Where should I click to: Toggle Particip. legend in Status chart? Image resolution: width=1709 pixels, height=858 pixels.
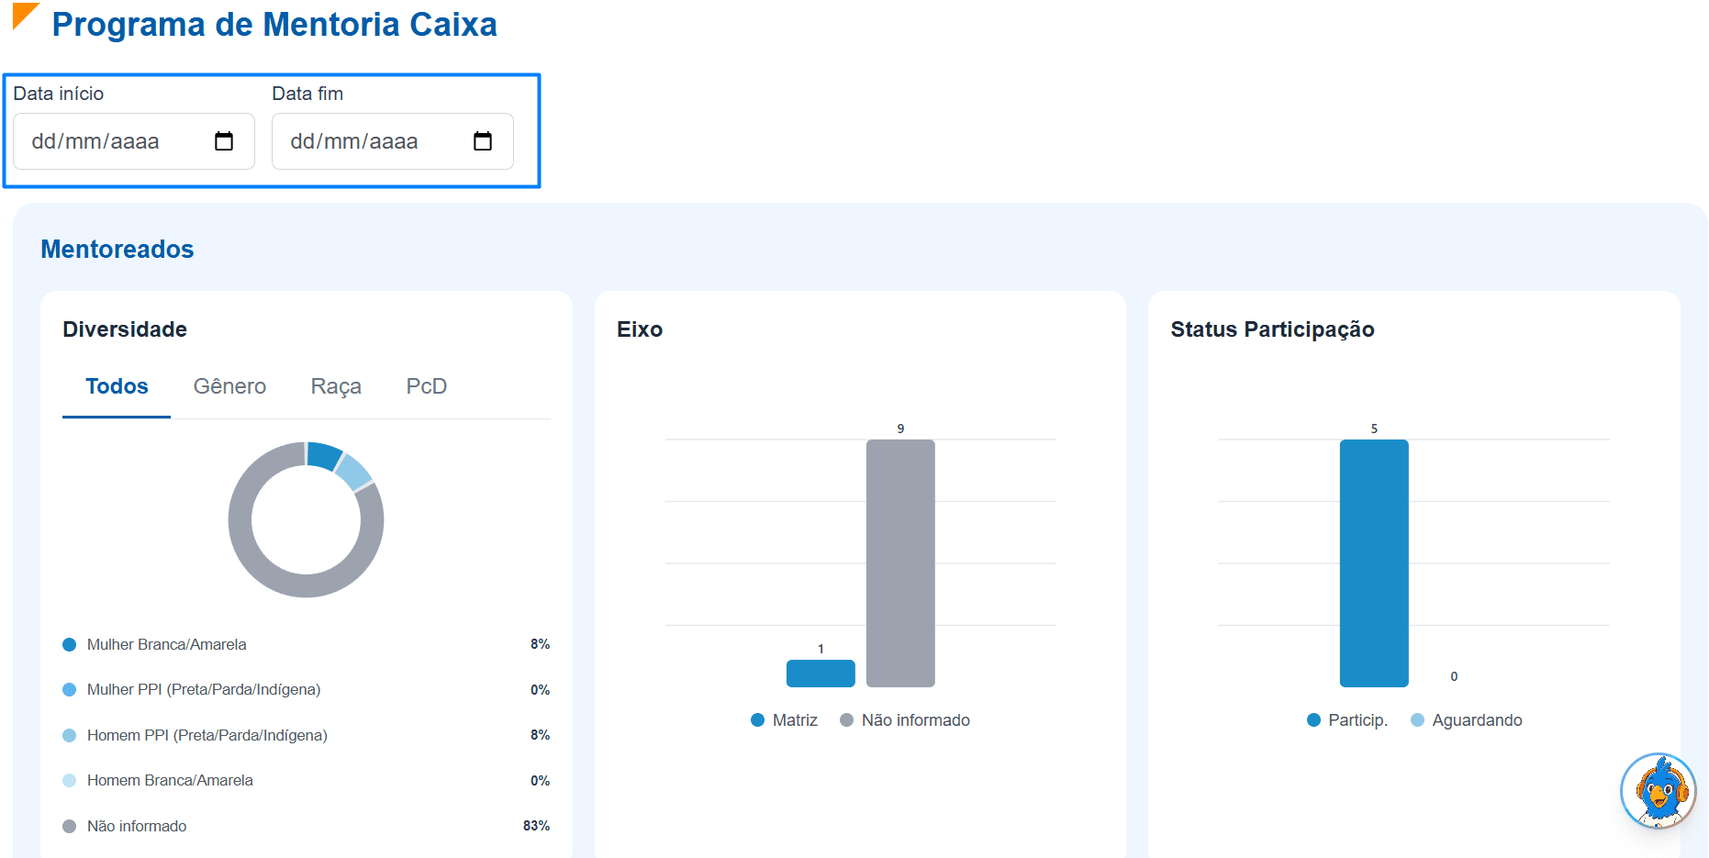tap(1347, 720)
